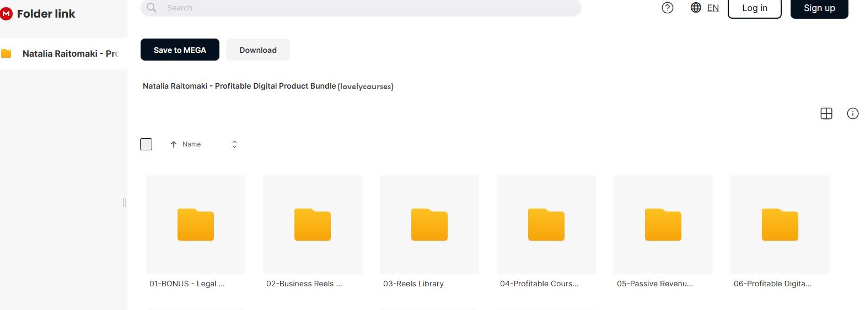This screenshot has height=310, width=865.
Task: Click the Save to MEGA button
Action: (x=180, y=50)
